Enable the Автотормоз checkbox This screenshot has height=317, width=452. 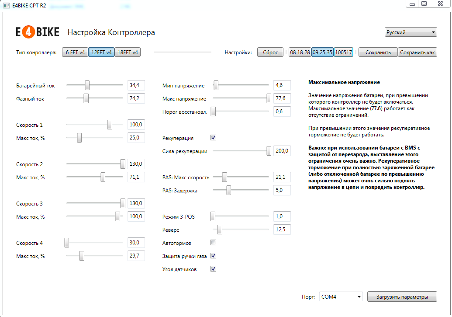click(x=213, y=243)
